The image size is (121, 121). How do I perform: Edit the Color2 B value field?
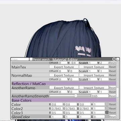point(85,109)
